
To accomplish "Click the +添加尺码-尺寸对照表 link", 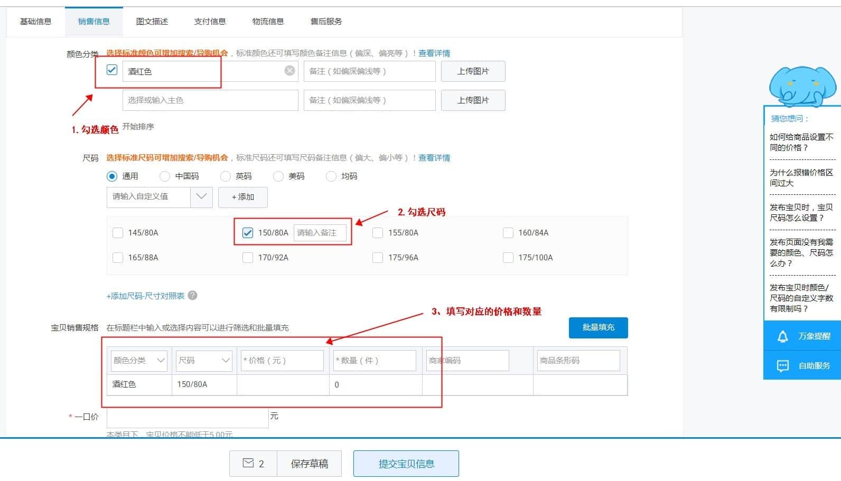I will (x=146, y=296).
